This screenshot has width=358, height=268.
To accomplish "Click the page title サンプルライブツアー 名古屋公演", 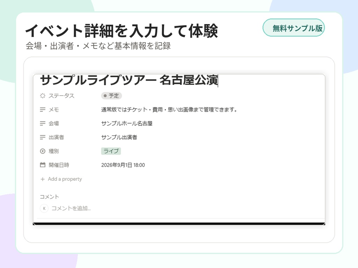I will tap(129, 80).
